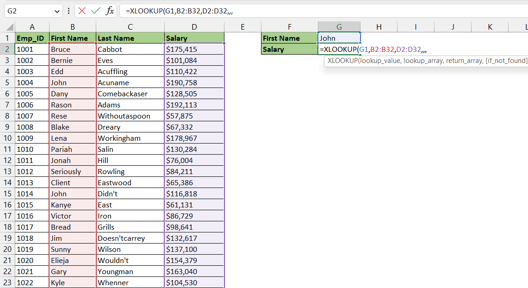
Task: Select column H header
Action: pyautogui.click(x=379, y=27)
